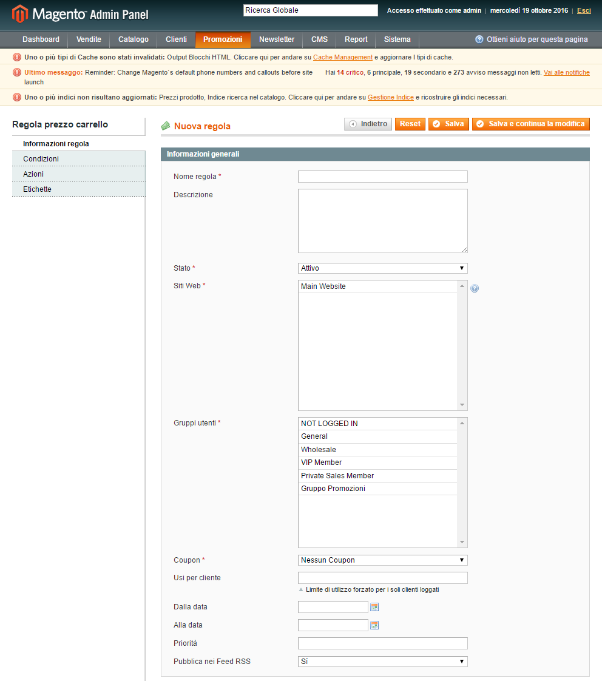The height and width of the screenshot is (681, 602).
Task: Click inside the Nome regola input field
Action: [382, 176]
